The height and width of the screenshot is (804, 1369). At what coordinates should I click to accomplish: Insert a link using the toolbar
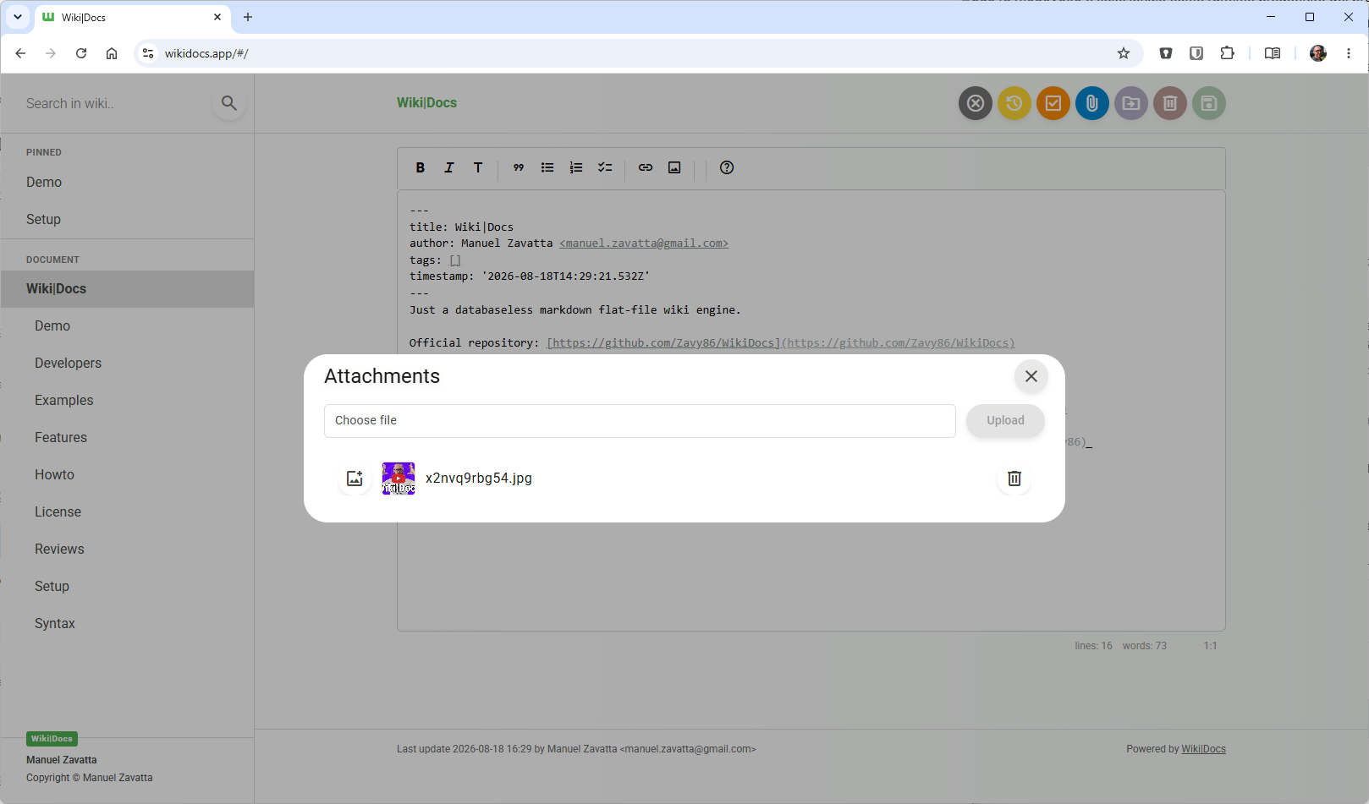(646, 167)
